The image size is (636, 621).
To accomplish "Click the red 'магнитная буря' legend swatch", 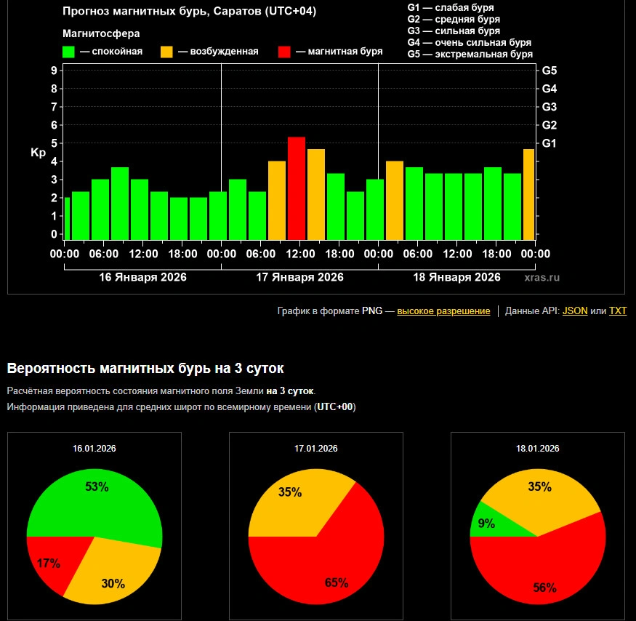I will 284,52.
